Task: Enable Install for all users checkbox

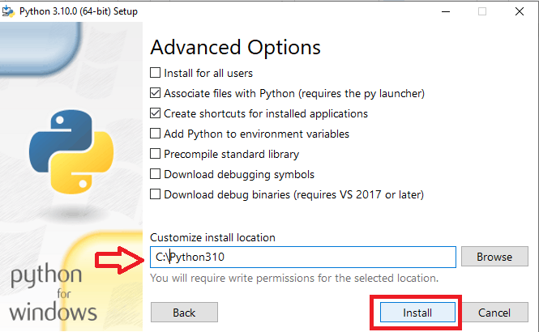Action: [x=155, y=73]
